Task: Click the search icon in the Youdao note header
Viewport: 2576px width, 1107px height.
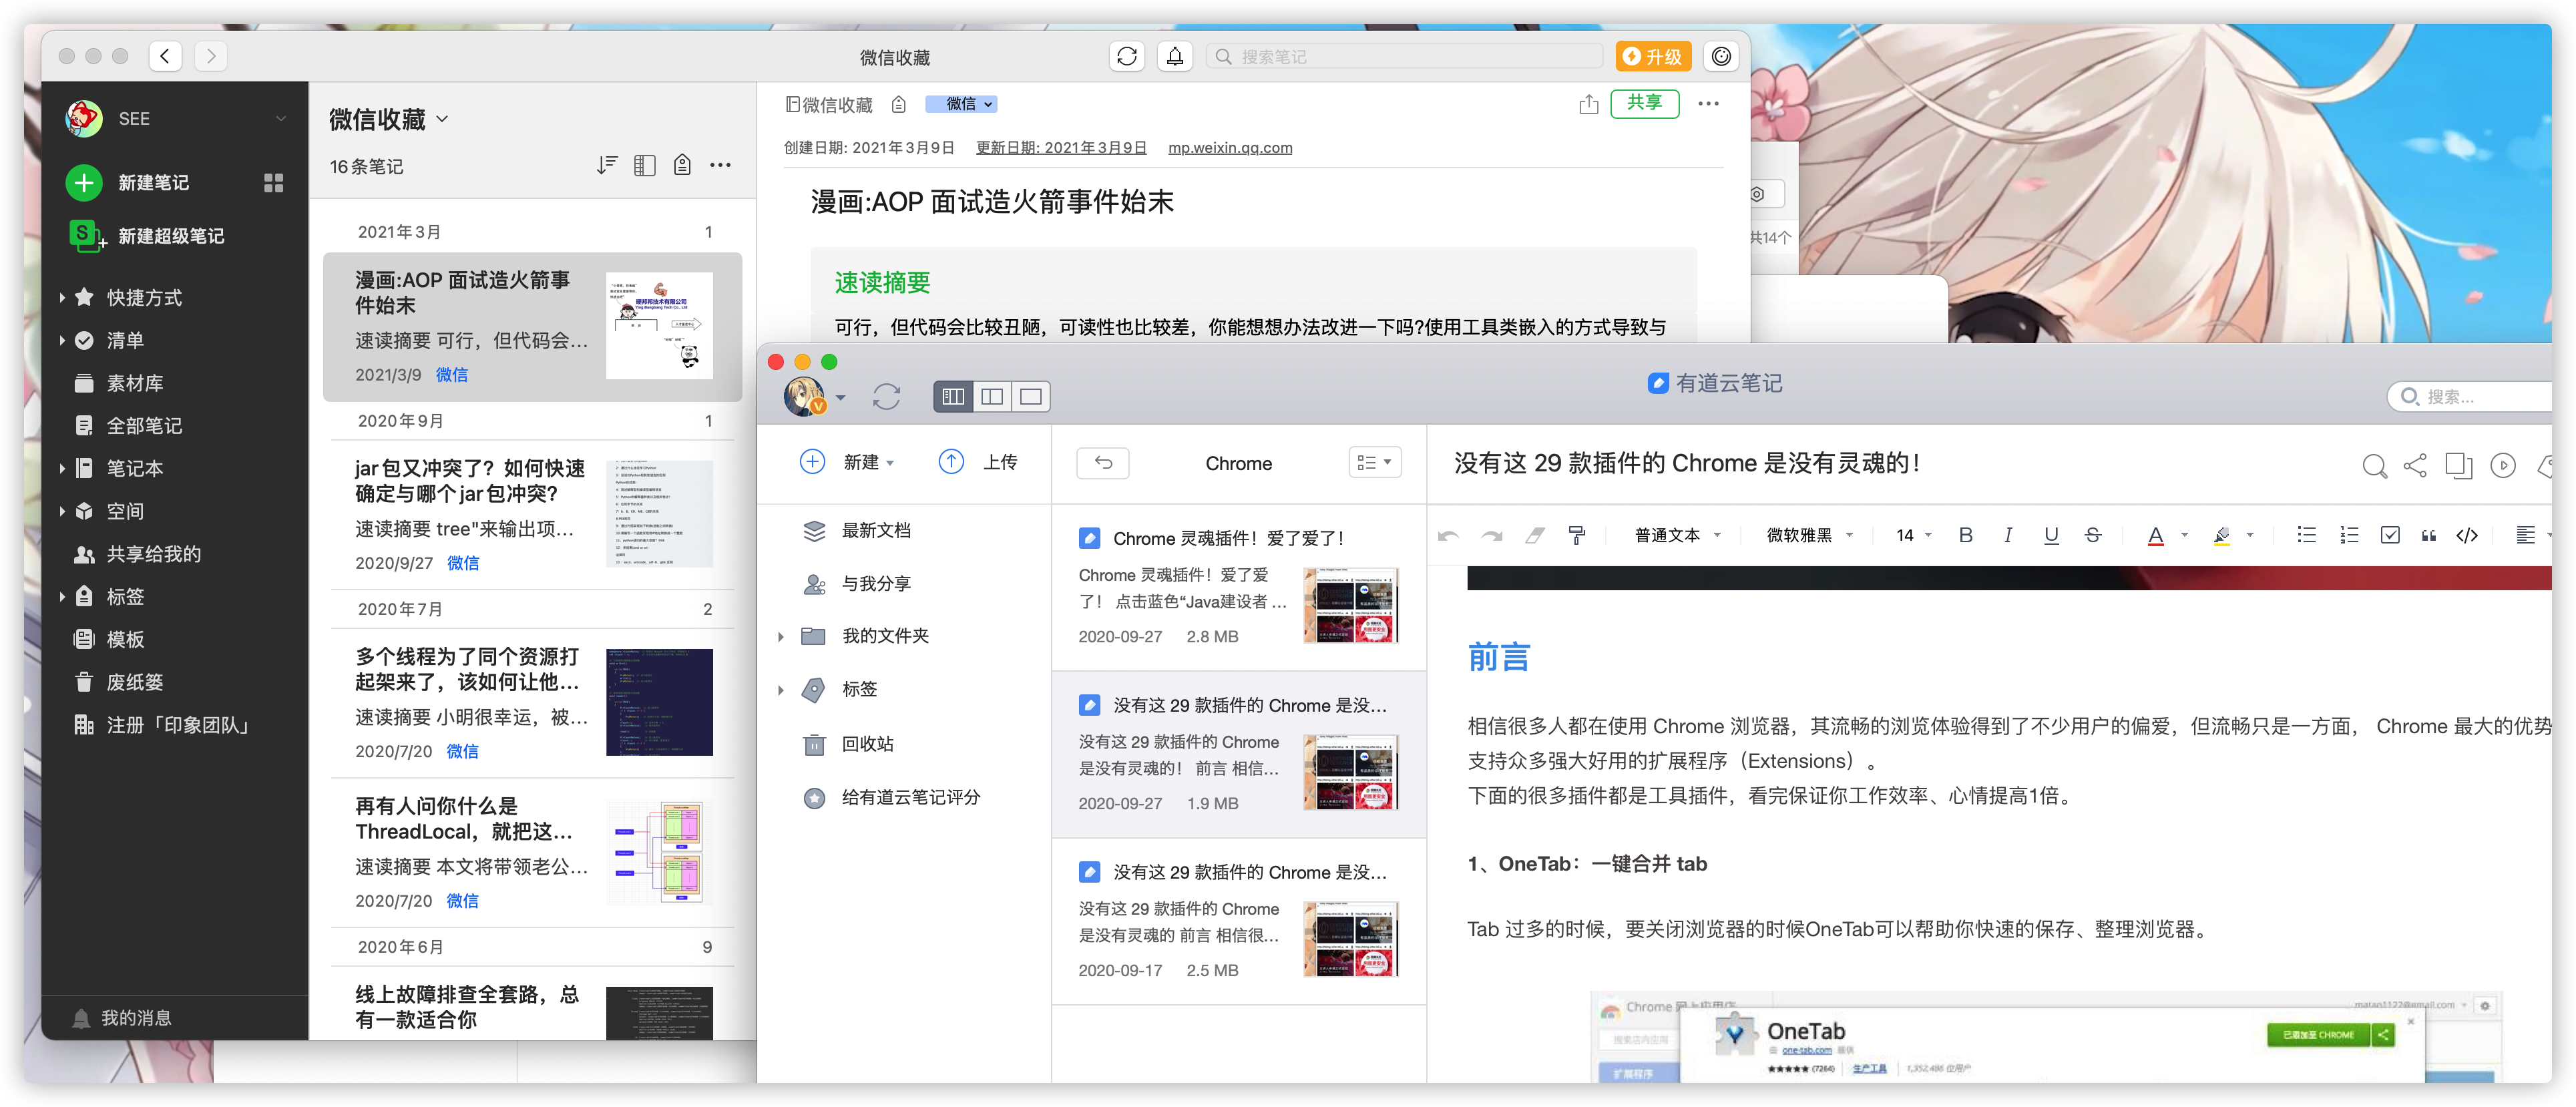Action: 2374,465
